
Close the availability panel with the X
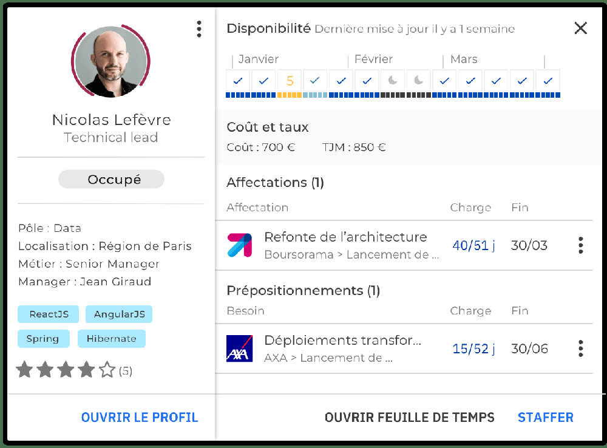[x=581, y=28]
